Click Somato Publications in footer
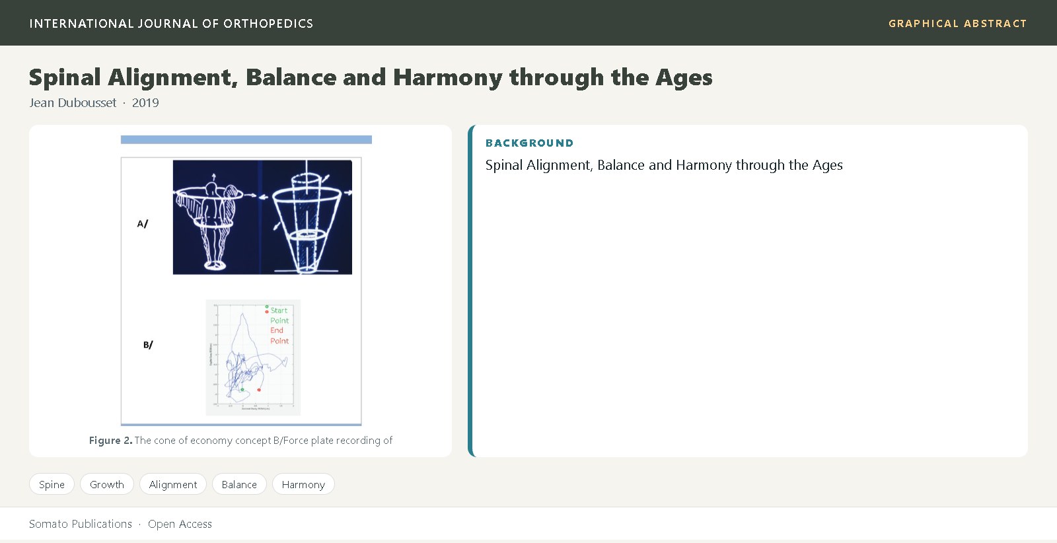 pos(81,524)
